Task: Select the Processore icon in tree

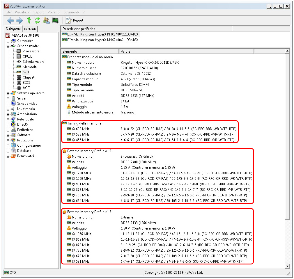Action: tap(19, 51)
